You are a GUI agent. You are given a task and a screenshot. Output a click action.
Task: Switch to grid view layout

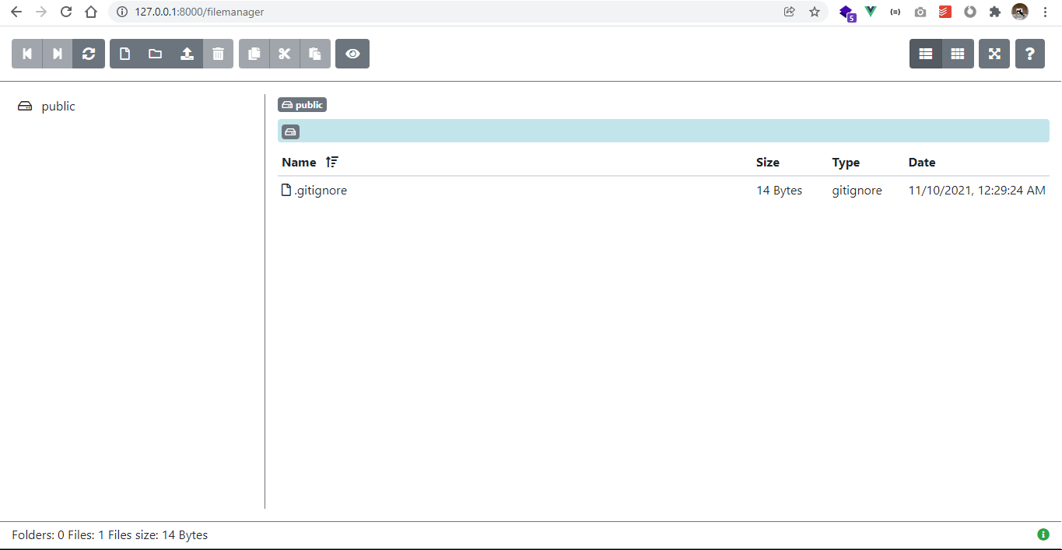pyautogui.click(x=957, y=54)
